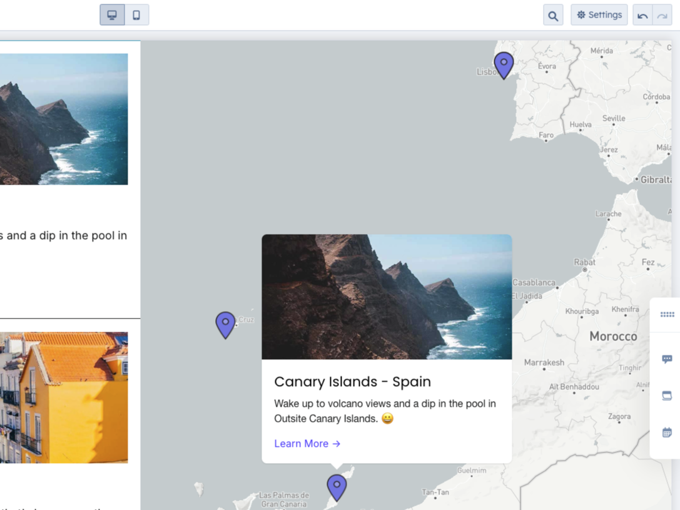The width and height of the screenshot is (680, 510).
Task: Click the Canary Islands popup photo
Action: point(387,297)
